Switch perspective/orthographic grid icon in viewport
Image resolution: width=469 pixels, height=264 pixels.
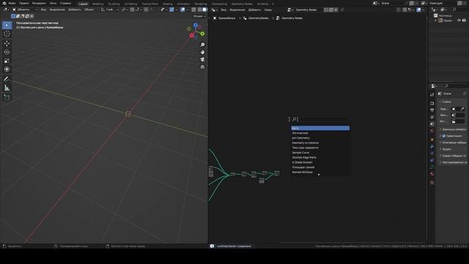[202, 67]
